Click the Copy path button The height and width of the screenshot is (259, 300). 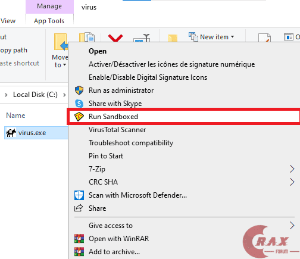click(14, 50)
